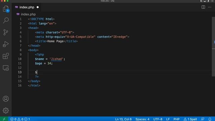Screen dimensions: 215x121
Task: Click the opening <body> tag
Action: 33,50
